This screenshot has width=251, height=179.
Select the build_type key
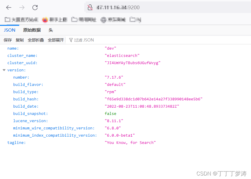[x=26, y=92]
